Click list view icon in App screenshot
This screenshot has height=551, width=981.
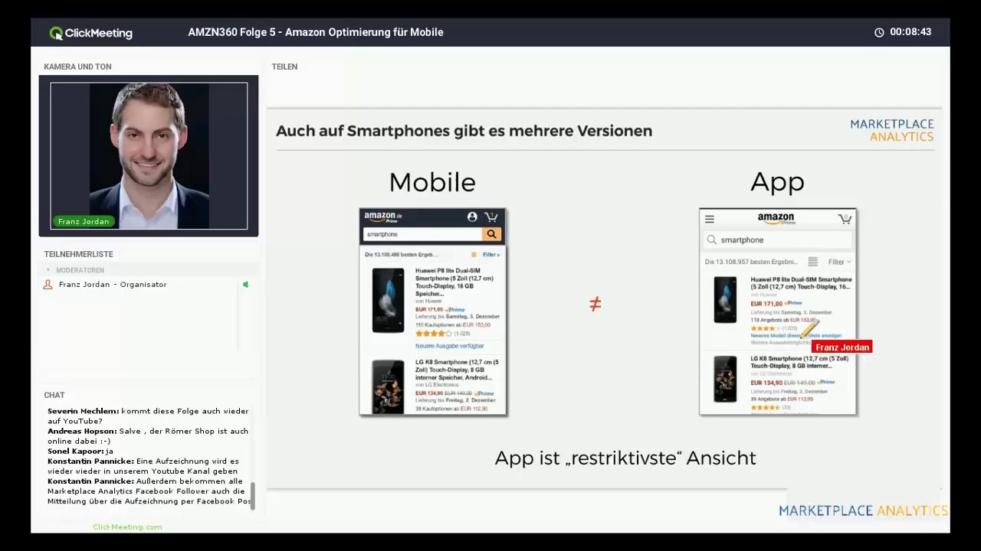pos(813,262)
